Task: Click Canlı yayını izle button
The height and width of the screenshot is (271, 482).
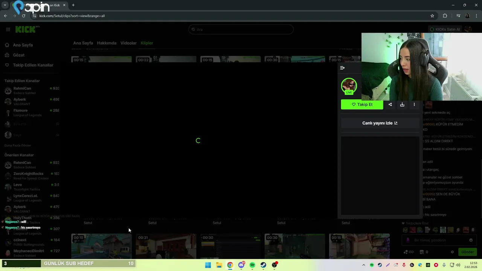Action: coord(380,123)
